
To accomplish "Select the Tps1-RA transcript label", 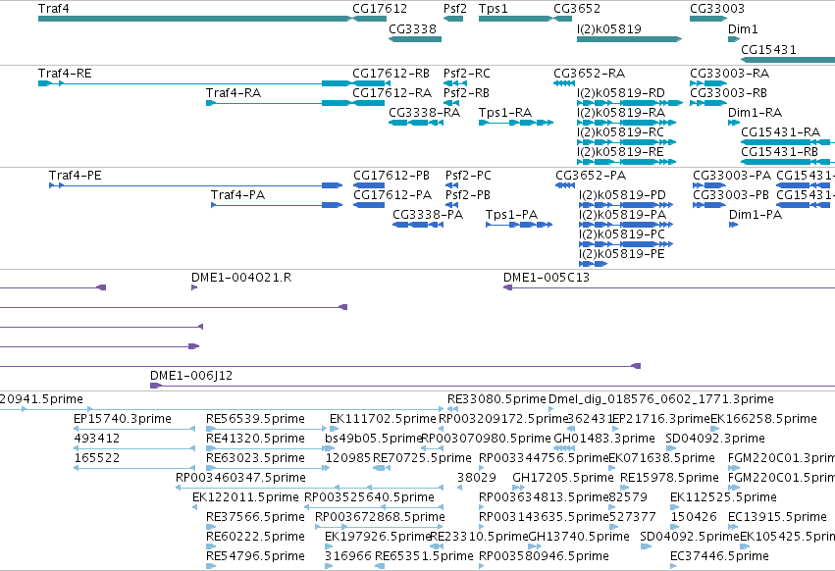I will coord(505,113).
